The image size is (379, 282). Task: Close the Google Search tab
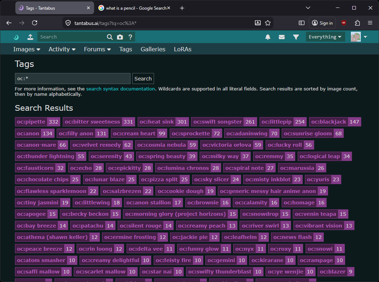169,8
